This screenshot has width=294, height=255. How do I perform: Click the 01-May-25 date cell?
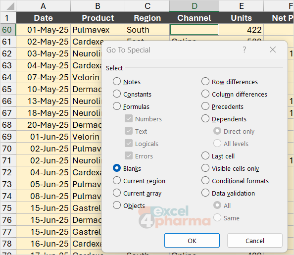[x=44, y=30]
